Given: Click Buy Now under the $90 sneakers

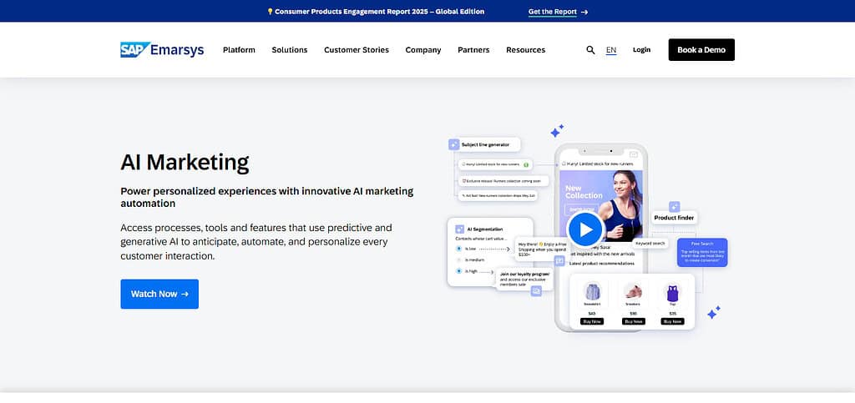Looking at the screenshot, I should (x=633, y=321).
